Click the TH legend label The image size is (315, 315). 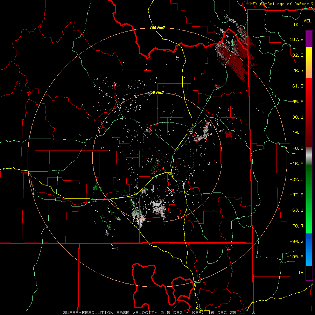(x=301, y=273)
